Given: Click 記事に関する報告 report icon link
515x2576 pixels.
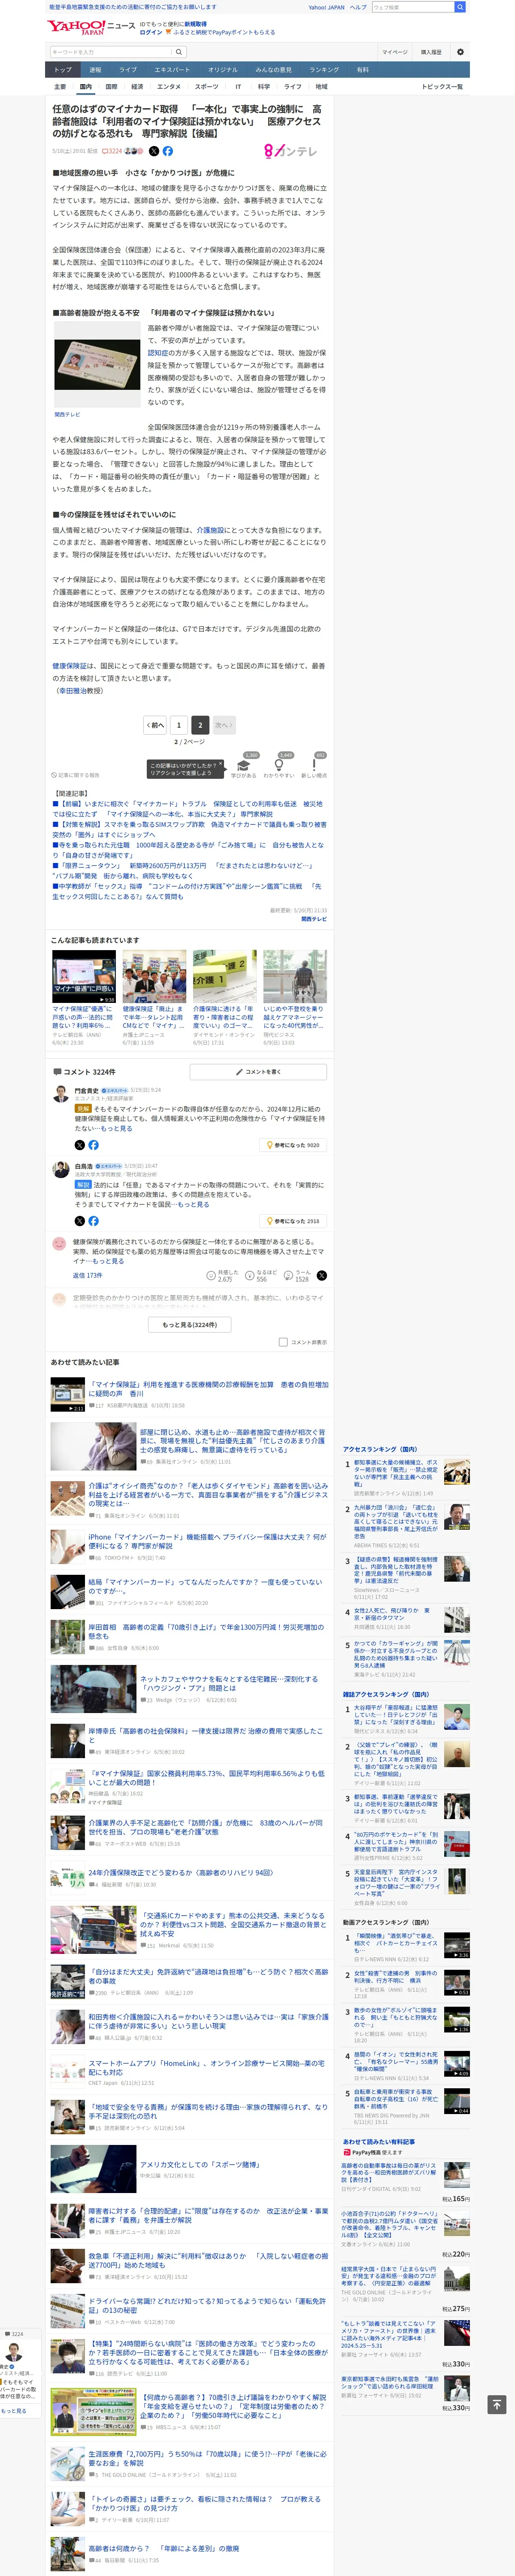Looking at the screenshot, I should 76,775.
